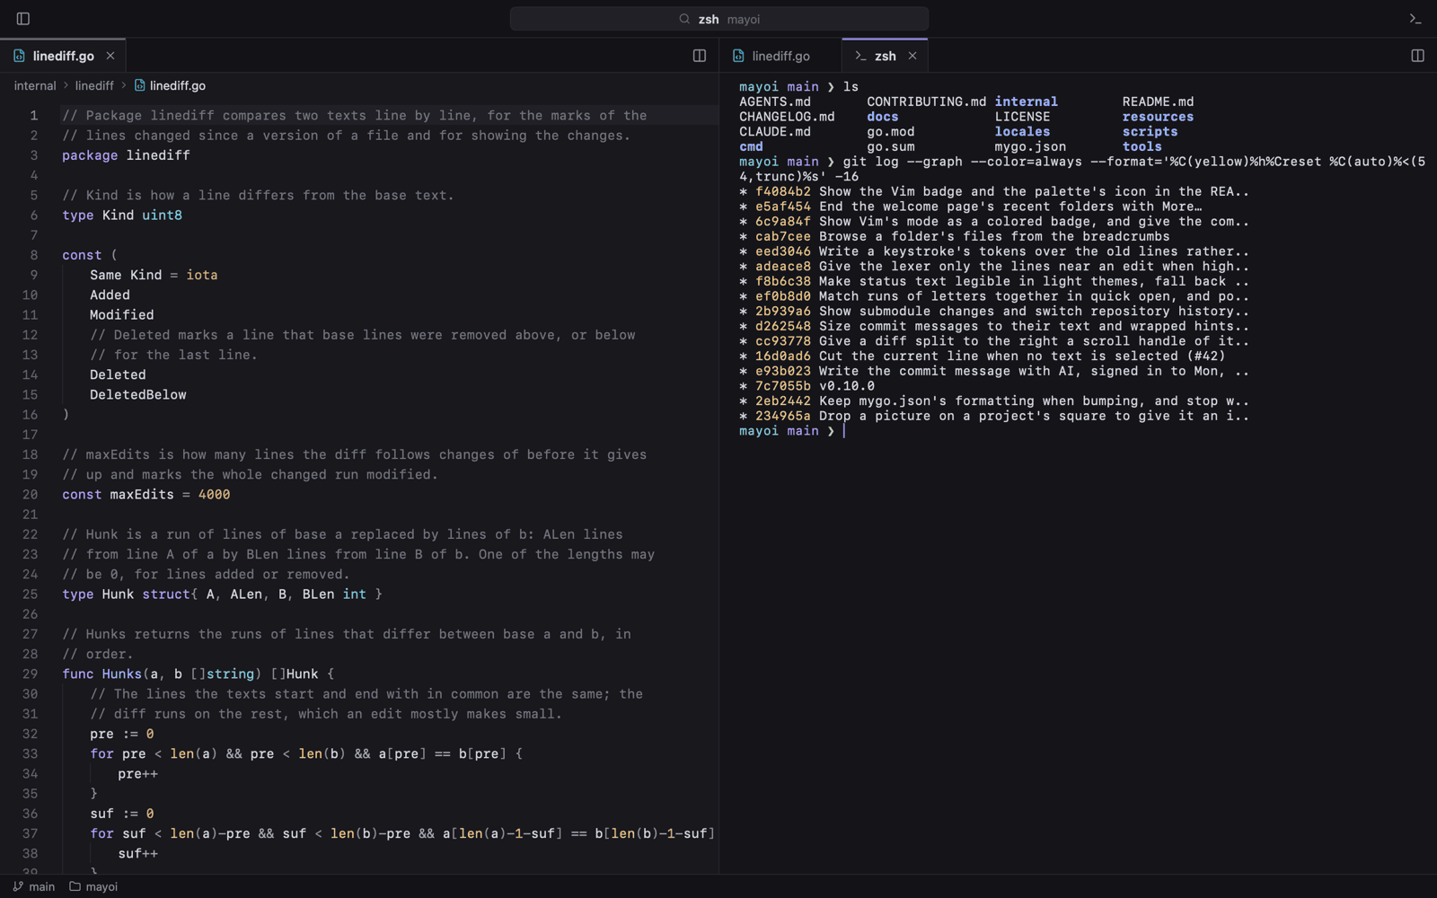The image size is (1437, 898).
Task: Open the zsh mayoi search box
Action: pyautogui.click(x=719, y=19)
